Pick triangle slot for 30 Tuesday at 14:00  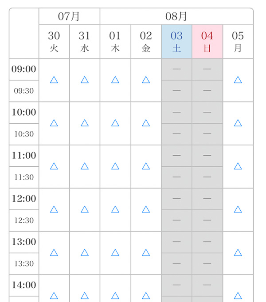click(x=54, y=295)
